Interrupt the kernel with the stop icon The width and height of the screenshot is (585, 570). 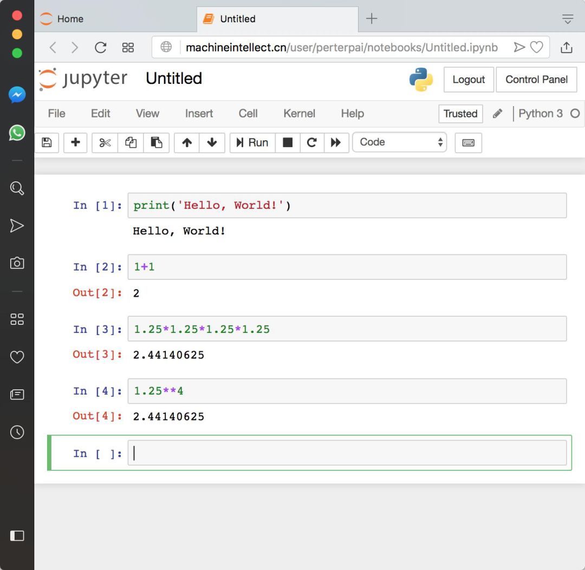[x=288, y=142]
